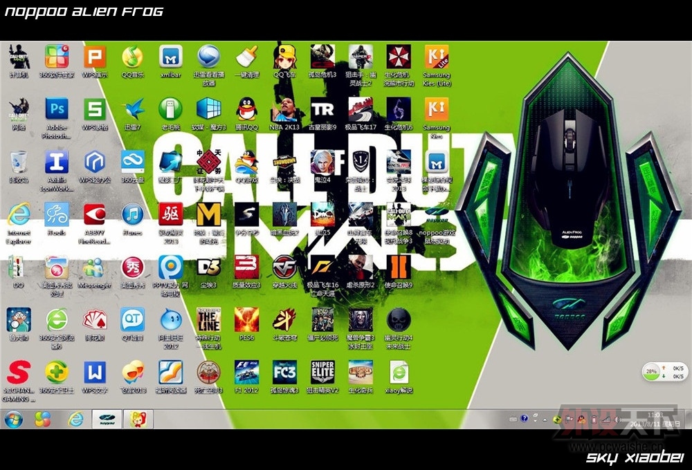
Task: Open Internet Explorer from the taskbar
Action: (75, 419)
